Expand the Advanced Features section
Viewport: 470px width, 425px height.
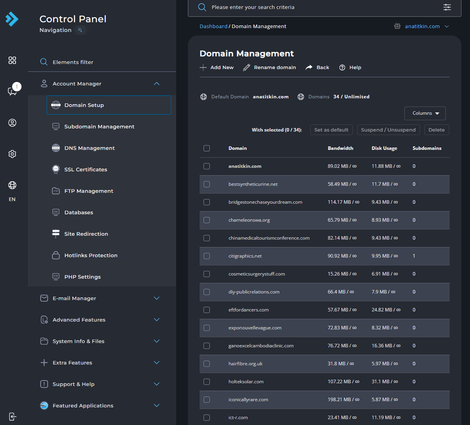[x=102, y=320]
